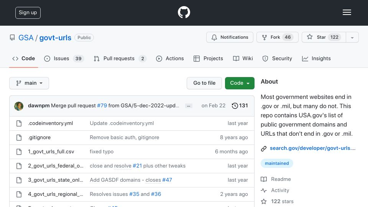Screen dimensions: 368x207
Task: Open search.gov/developer/govt-urls link
Action: 313,148
